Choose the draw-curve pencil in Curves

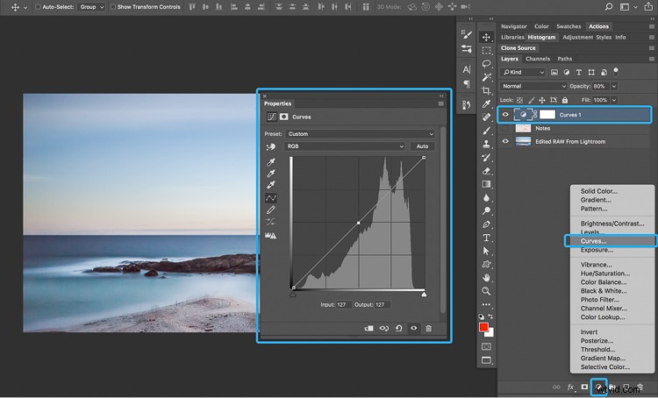(271, 210)
